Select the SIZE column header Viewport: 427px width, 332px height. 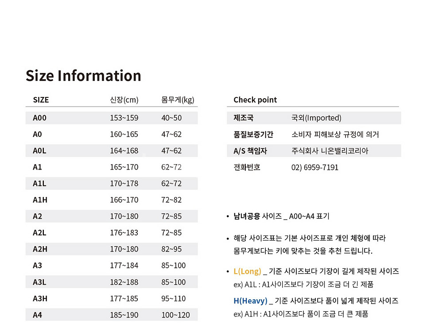41,100
